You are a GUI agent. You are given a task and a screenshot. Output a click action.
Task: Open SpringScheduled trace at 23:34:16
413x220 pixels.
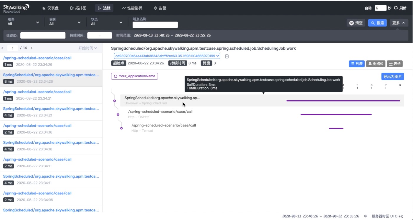click(51, 146)
